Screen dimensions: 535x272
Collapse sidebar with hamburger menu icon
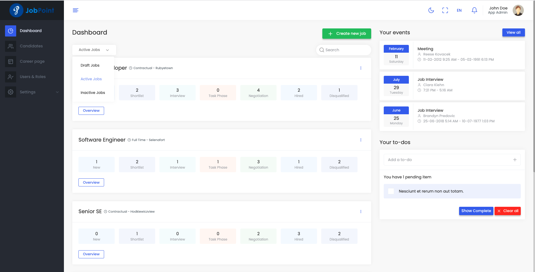(76, 10)
